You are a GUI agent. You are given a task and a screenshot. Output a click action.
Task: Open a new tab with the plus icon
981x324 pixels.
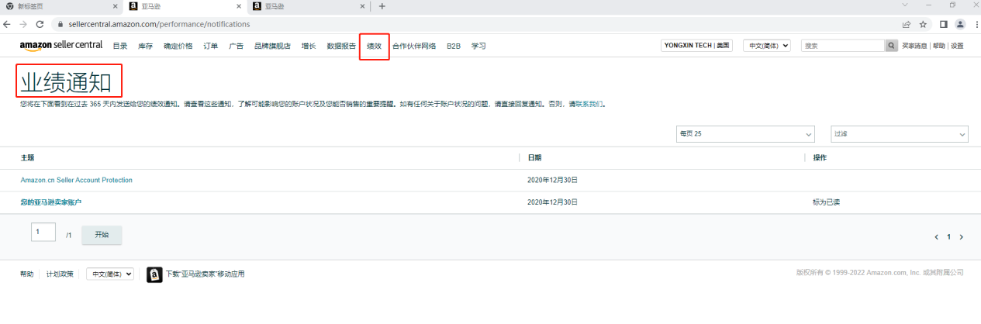[x=382, y=6]
